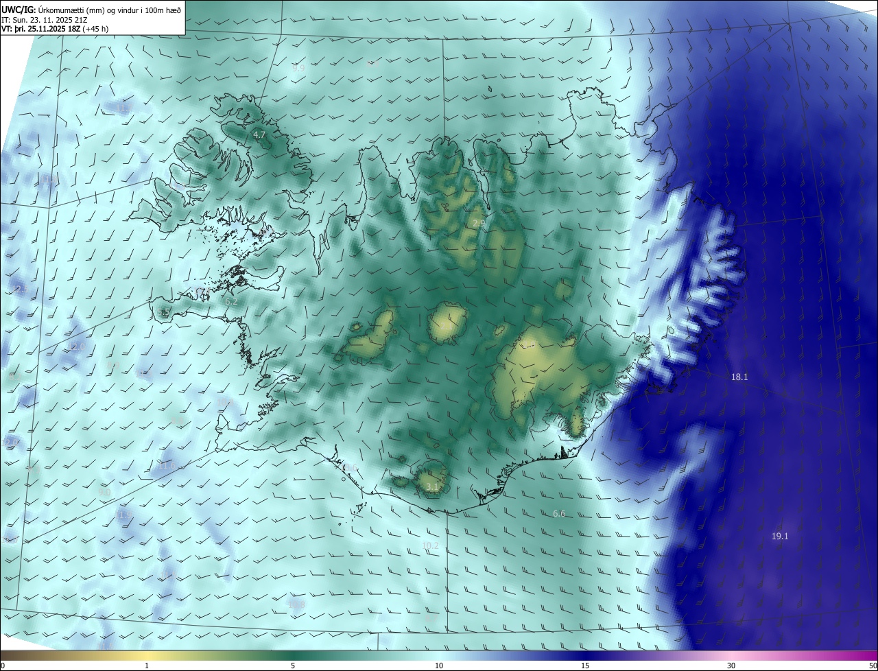Click the 18.1 precipitation value east of Iceland

pyautogui.click(x=739, y=377)
